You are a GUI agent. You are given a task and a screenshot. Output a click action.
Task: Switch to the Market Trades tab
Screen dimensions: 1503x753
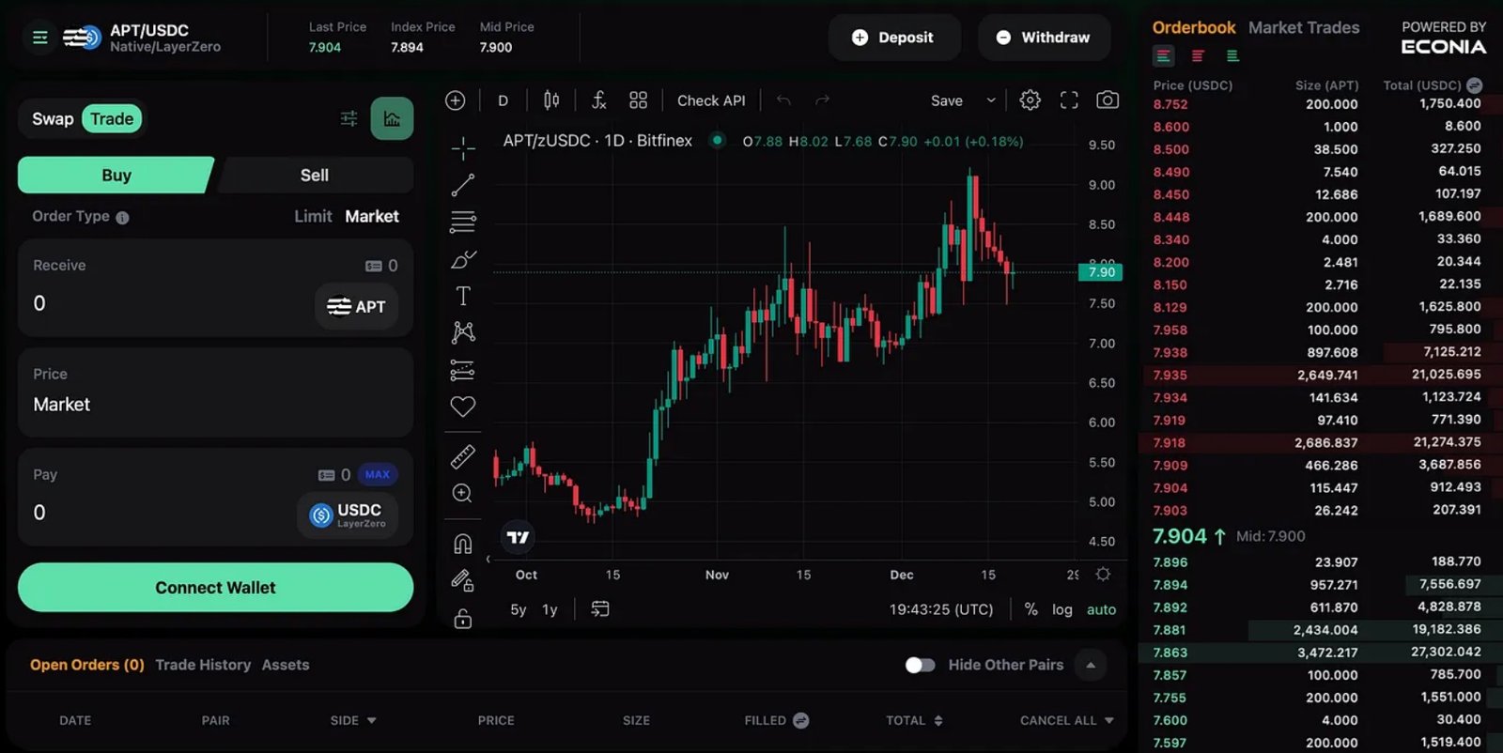click(1304, 28)
